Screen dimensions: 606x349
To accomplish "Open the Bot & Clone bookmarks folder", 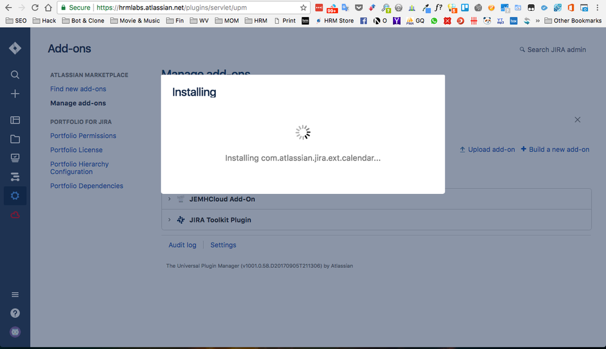I will [83, 21].
